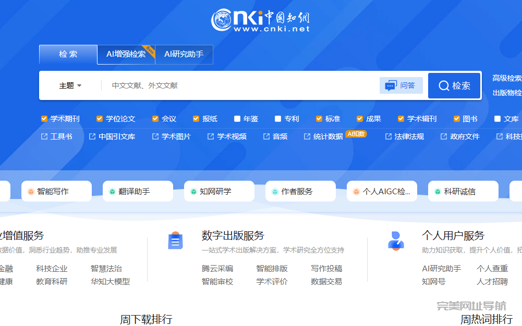
Task: Open the 中国引文库 external link icon
Action: (x=92, y=136)
